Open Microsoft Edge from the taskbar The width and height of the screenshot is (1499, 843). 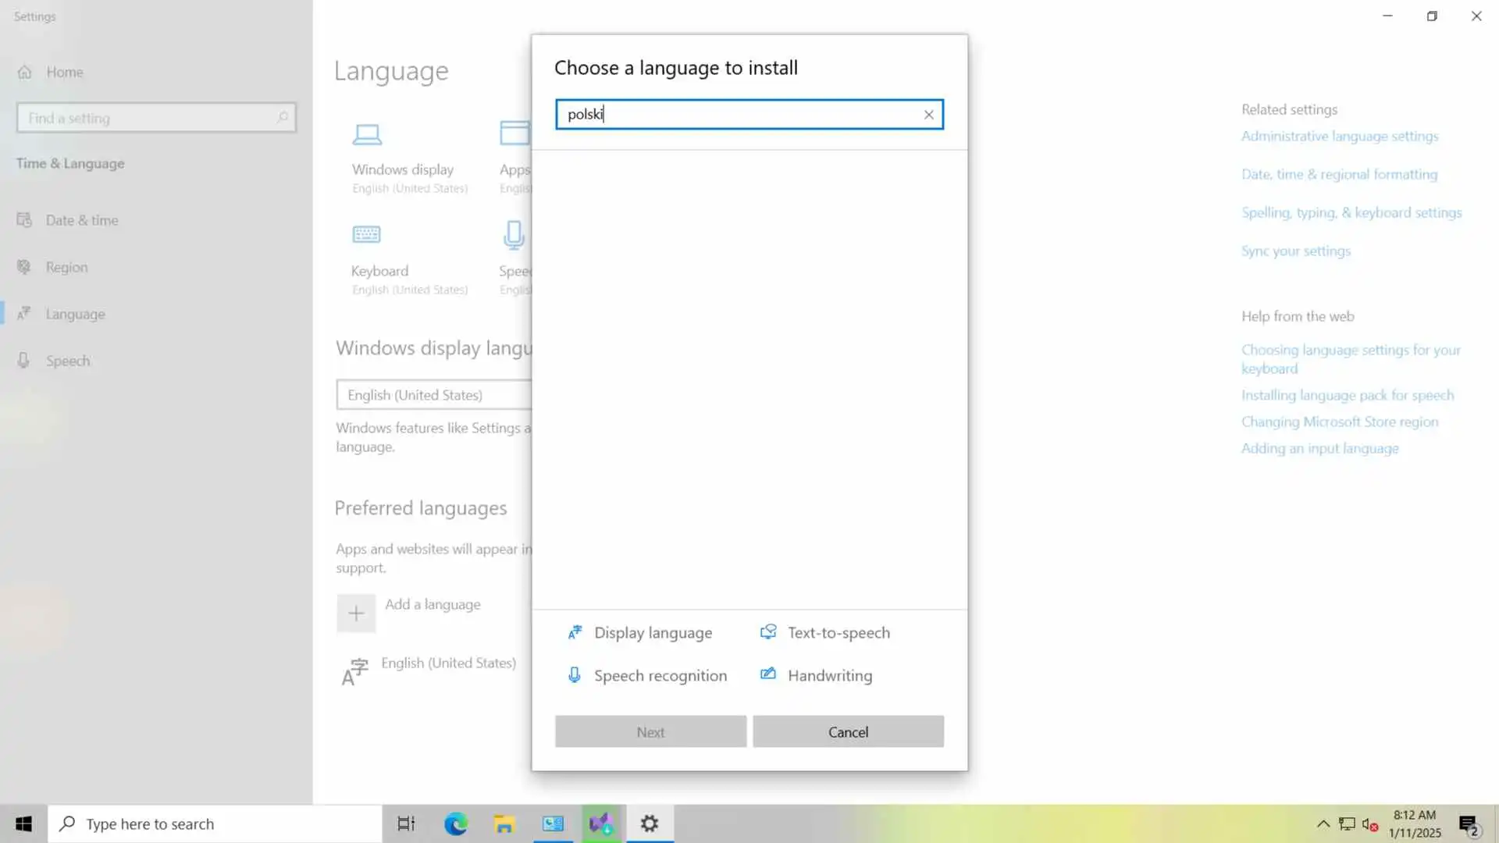(455, 823)
